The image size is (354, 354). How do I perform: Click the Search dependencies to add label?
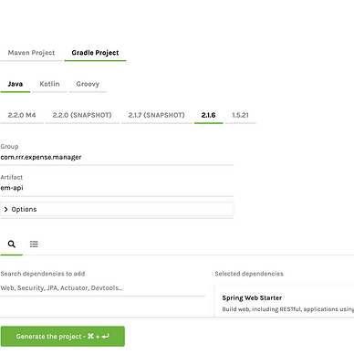(x=43, y=274)
